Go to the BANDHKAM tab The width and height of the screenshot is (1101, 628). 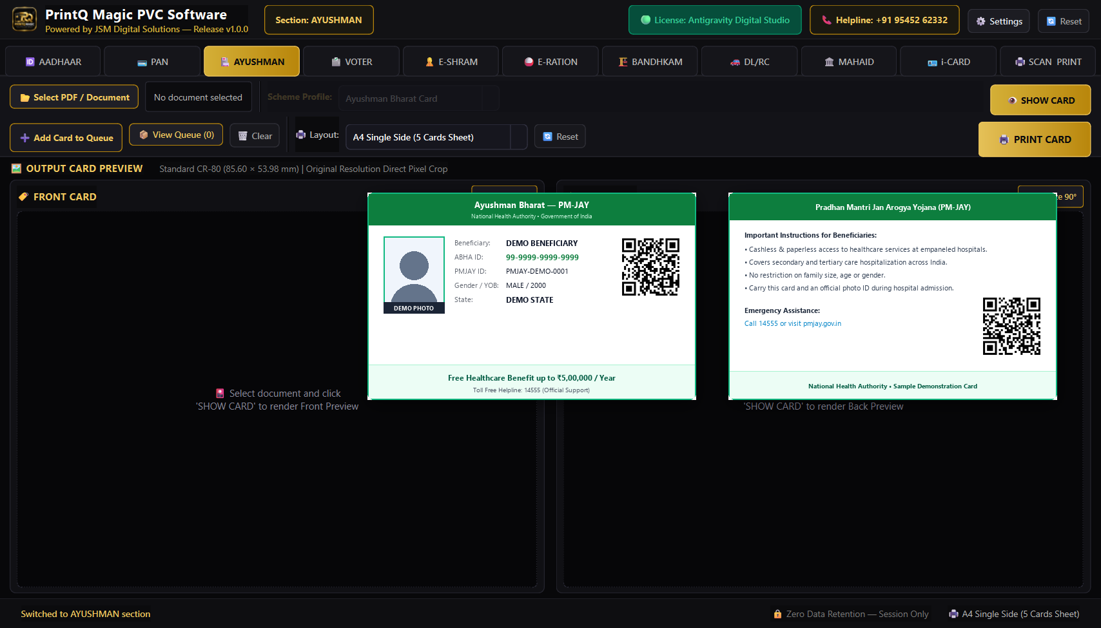(x=650, y=62)
